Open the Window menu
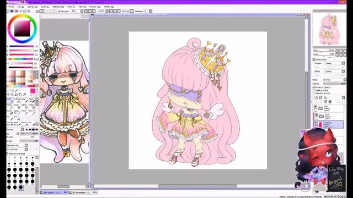Viewport: 353px width, 198px height. pos(95,7)
